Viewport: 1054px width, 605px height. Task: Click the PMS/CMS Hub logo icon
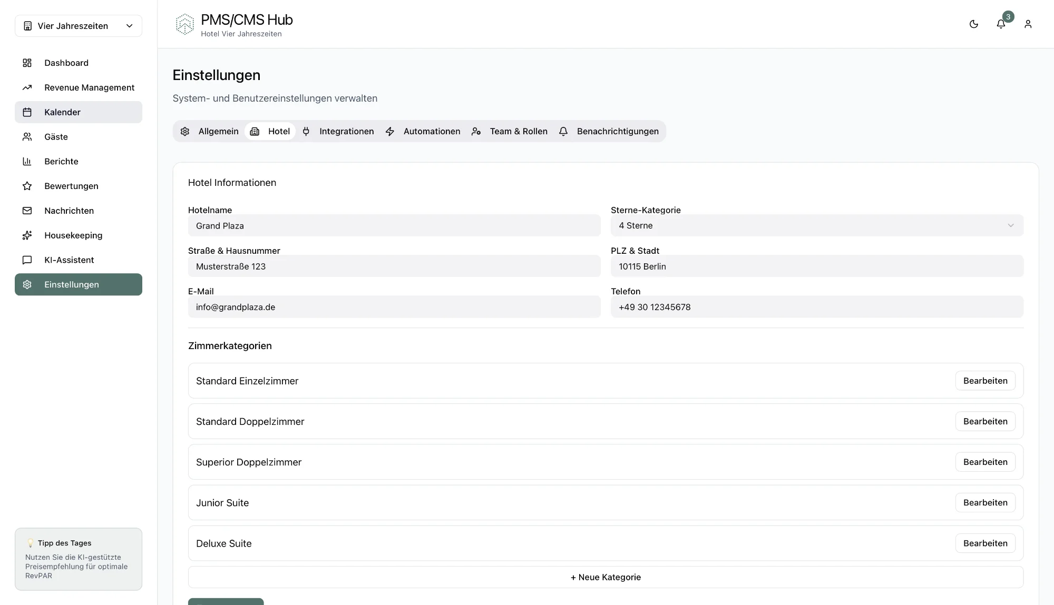click(184, 24)
